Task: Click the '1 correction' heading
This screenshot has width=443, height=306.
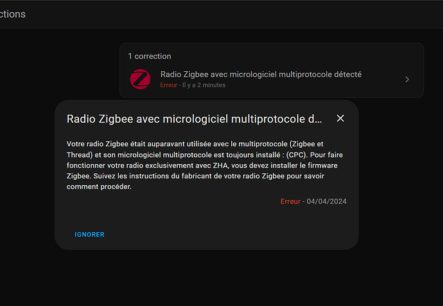Action: click(150, 56)
